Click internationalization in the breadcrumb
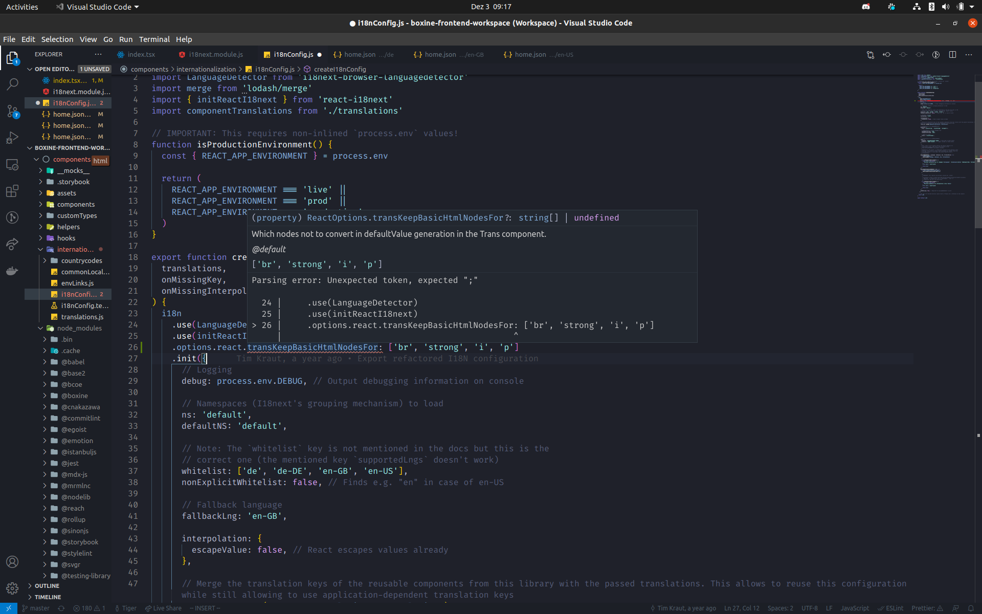The image size is (982, 614). [206, 69]
